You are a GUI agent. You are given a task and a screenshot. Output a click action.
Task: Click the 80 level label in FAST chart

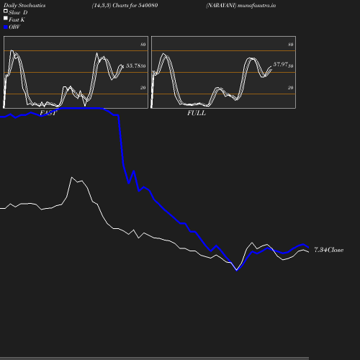point(143,45)
